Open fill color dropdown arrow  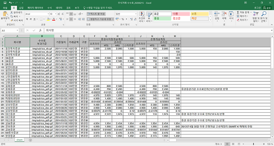tap(51, 19)
